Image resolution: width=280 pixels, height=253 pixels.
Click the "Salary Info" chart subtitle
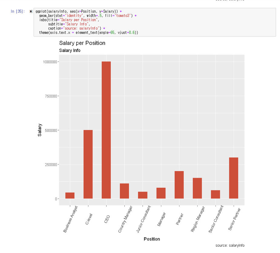[70, 50]
